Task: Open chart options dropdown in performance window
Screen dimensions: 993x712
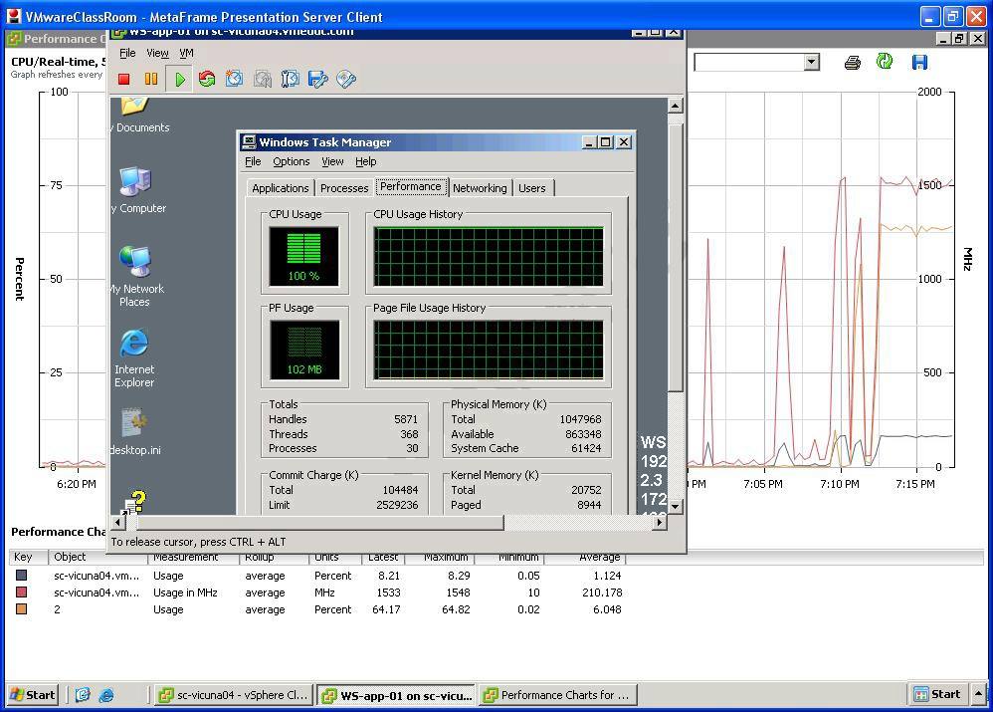Action: point(811,62)
